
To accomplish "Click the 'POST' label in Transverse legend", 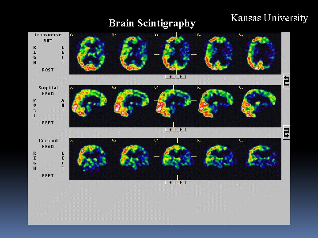I will pyautogui.click(x=48, y=70).
